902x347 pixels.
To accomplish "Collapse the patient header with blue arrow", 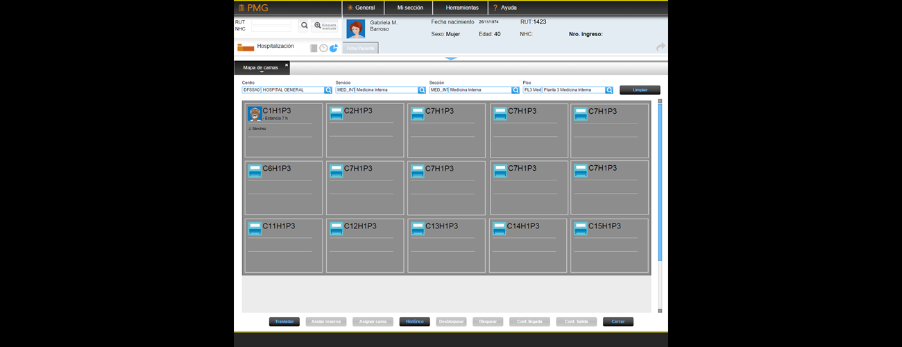I will coord(450,58).
